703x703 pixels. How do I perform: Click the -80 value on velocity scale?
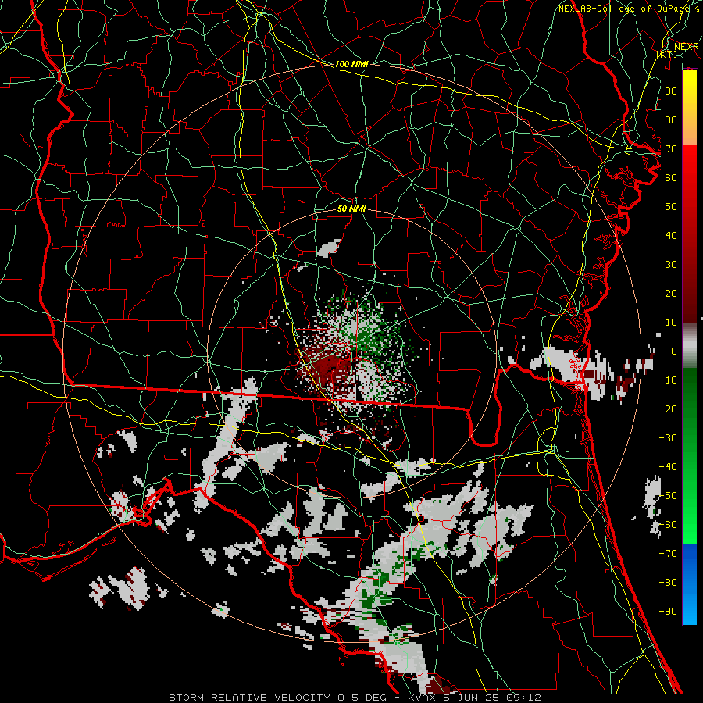(668, 583)
